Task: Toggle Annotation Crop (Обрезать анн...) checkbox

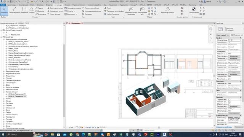Action: click(230, 104)
